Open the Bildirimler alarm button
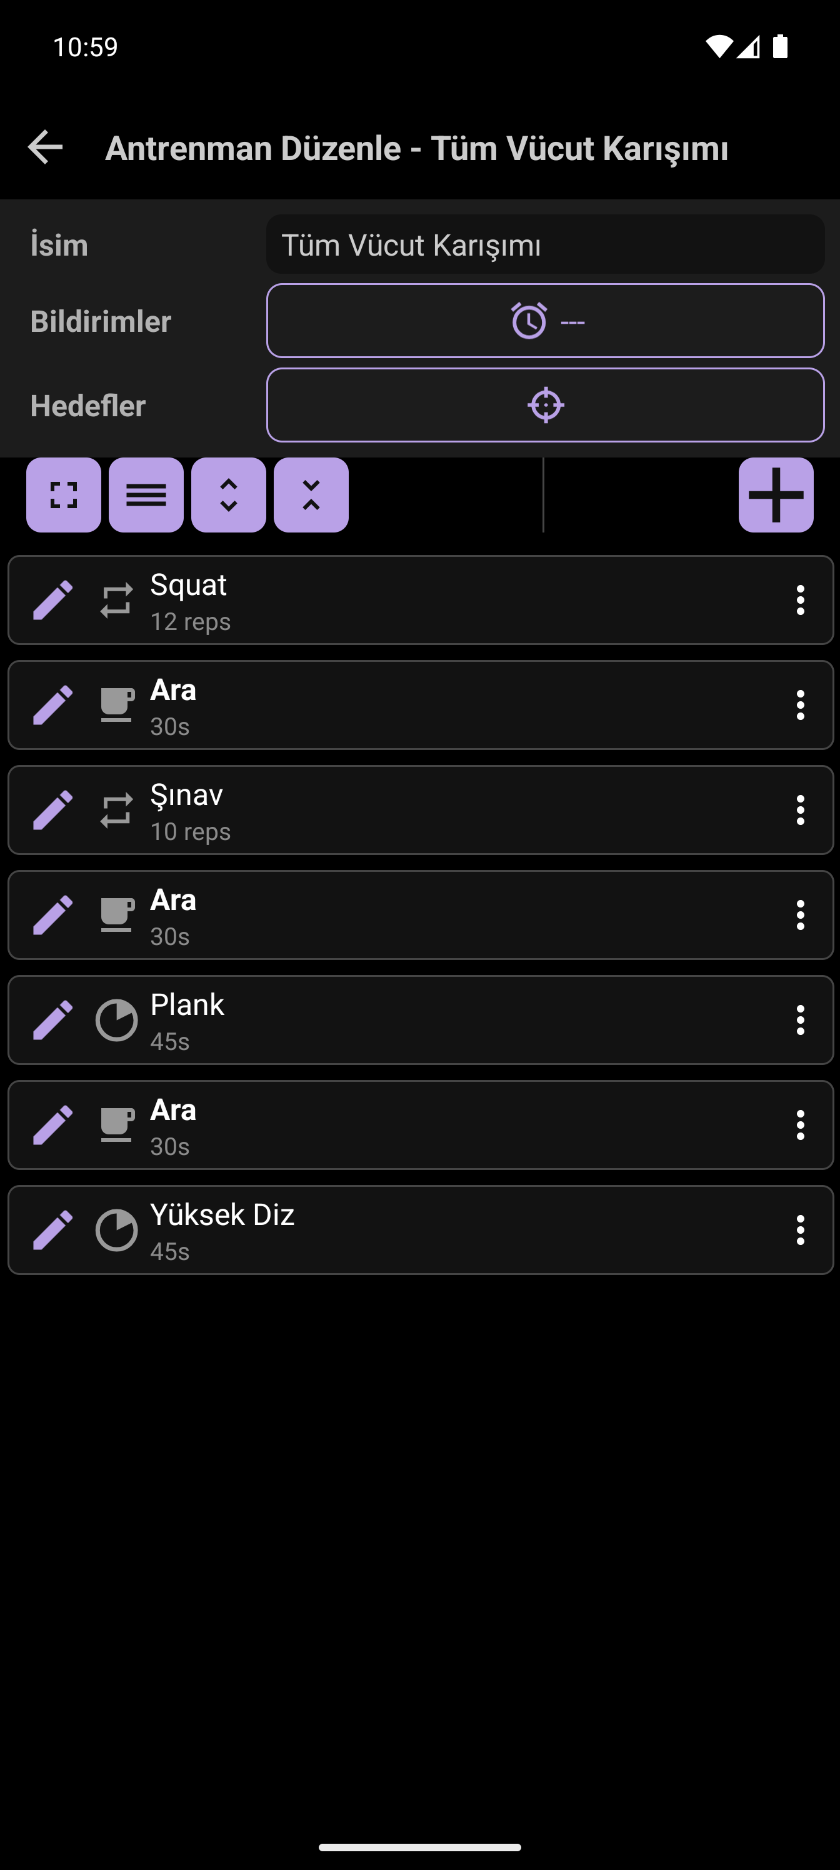 pos(545,321)
